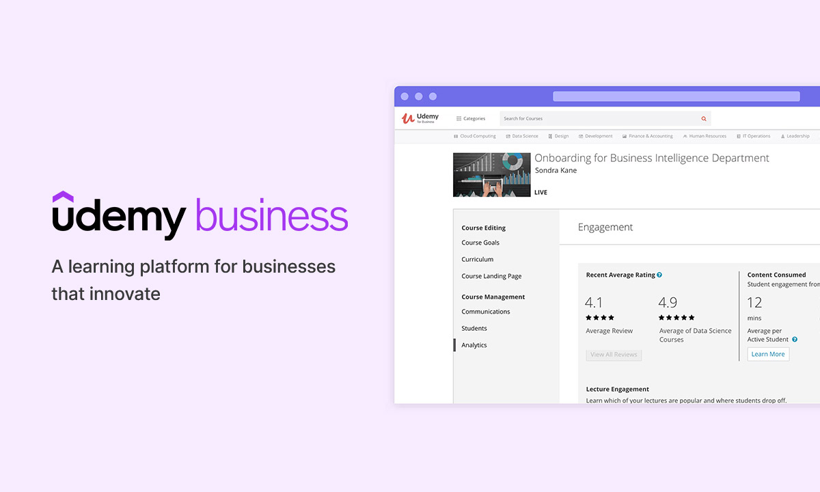Open Students in sidebar
Image resolution: width=820 pixels, height=492 pixels.
(474, 329)
